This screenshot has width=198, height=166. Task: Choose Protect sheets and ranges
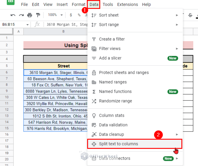135,73
